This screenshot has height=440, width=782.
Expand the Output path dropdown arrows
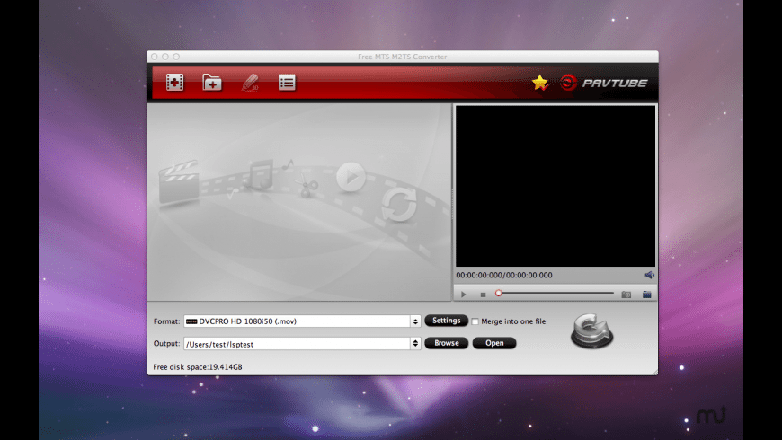(415, 343)
